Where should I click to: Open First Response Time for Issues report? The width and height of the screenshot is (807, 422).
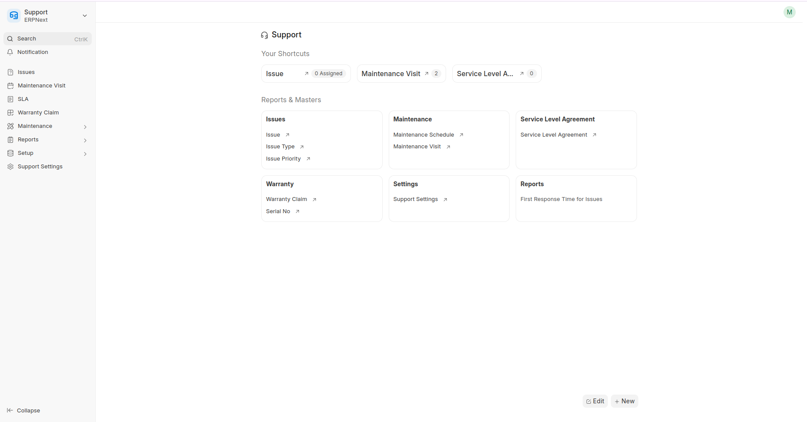pyautogui.click(x=561, y=199)
